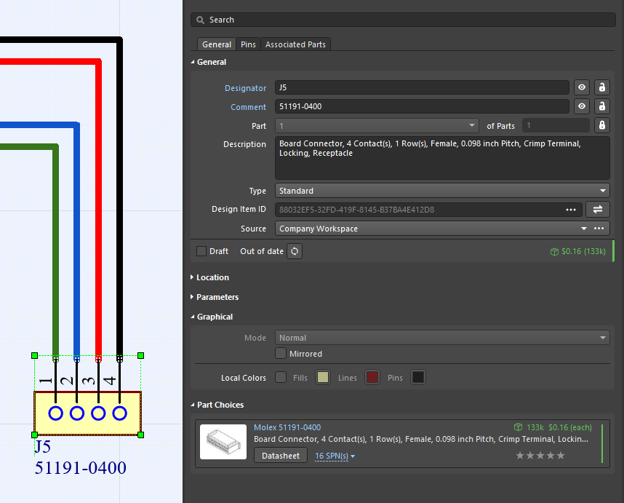Open the Associated Parts tab
This screenshot has height=503, width=624.
tap(295, 44)
